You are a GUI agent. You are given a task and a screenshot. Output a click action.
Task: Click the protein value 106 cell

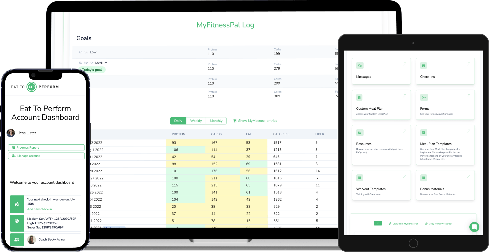point(175,150)
